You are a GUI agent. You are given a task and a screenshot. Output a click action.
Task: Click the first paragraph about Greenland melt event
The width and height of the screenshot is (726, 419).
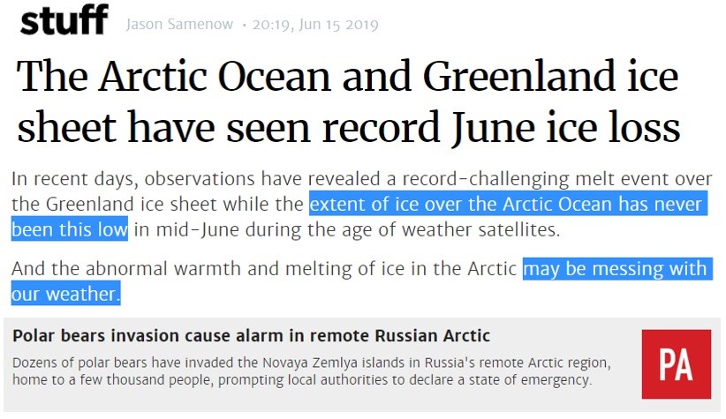tap(361, 204)
